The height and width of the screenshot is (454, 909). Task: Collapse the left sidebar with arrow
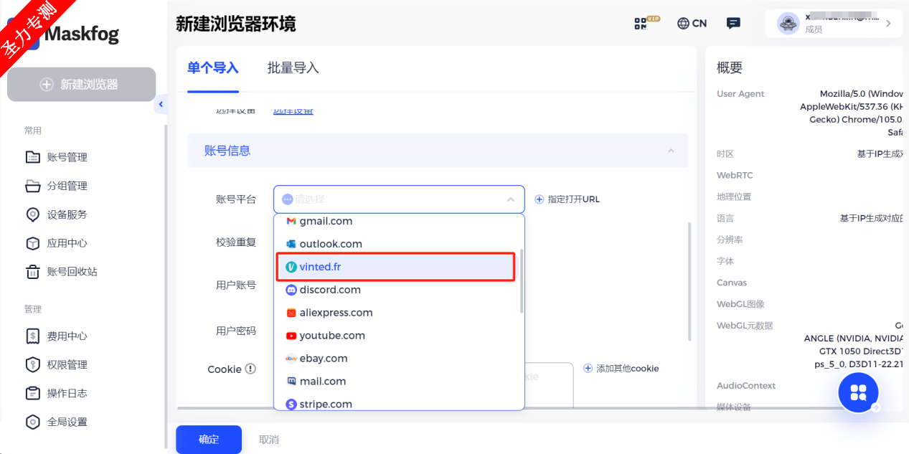tap(161, 105)
